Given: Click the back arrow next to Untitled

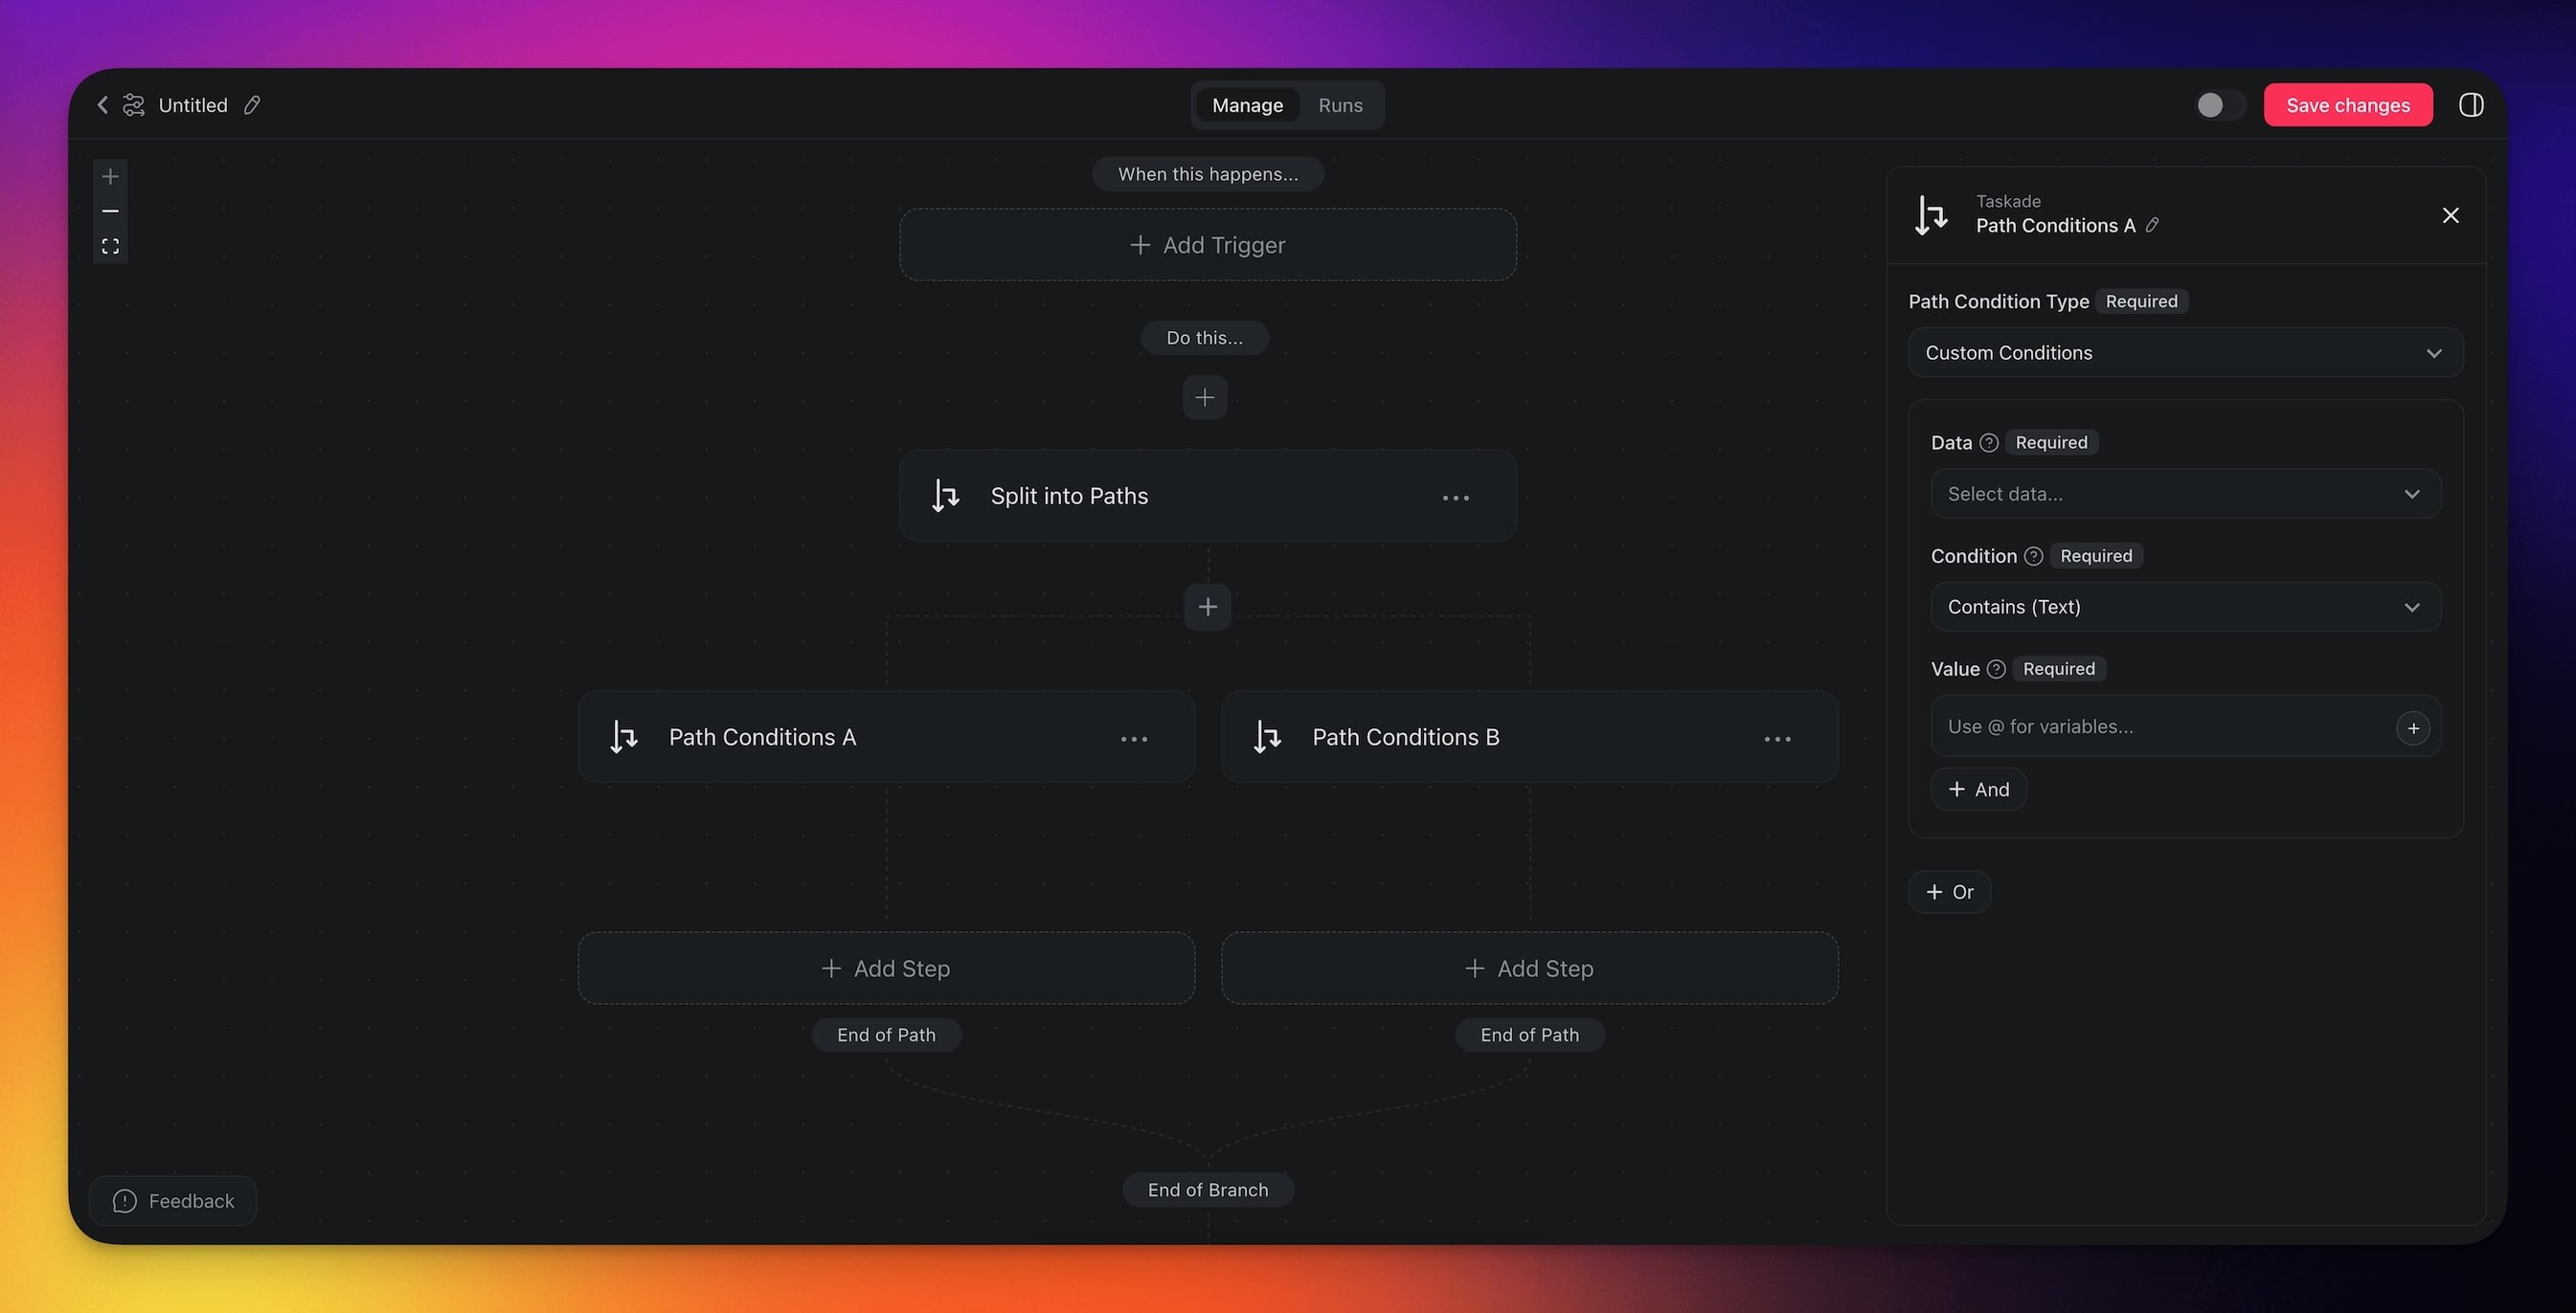Looking at the screenshot, I should [102, 105].
